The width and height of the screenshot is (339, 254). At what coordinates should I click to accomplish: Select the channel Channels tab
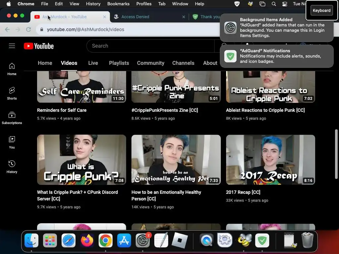click(183, 63)
